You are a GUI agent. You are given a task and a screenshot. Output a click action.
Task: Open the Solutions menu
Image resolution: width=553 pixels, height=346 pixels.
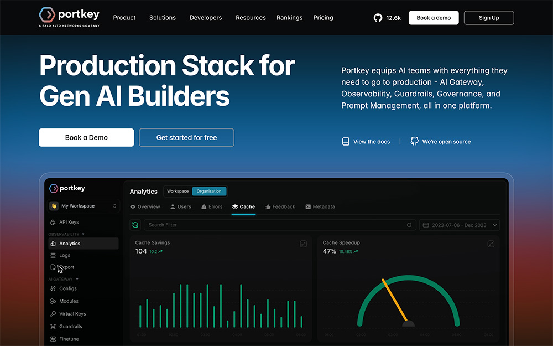coord(162,18)
